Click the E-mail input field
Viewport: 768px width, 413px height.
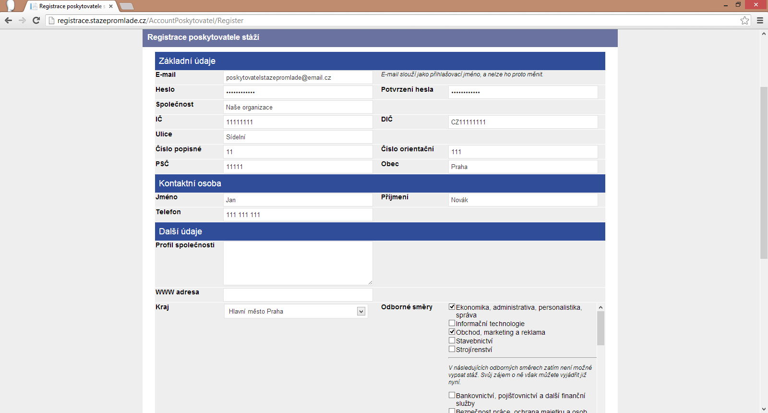coord(298,77)
